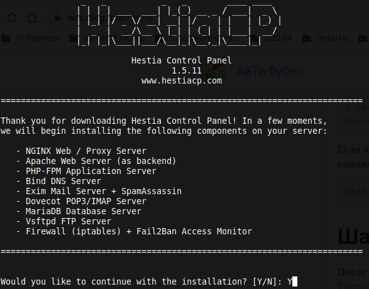
Task: Click the browser reload icon
Action: [12, 18]
